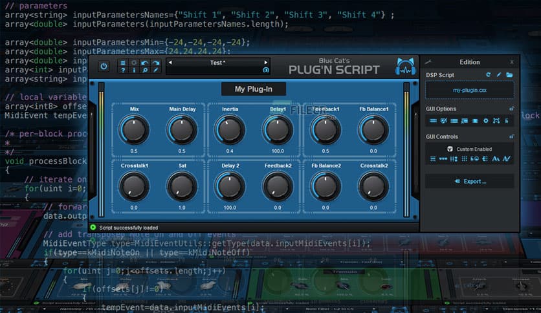Toggle the lock next to GUI Controls

pos(511,136)
